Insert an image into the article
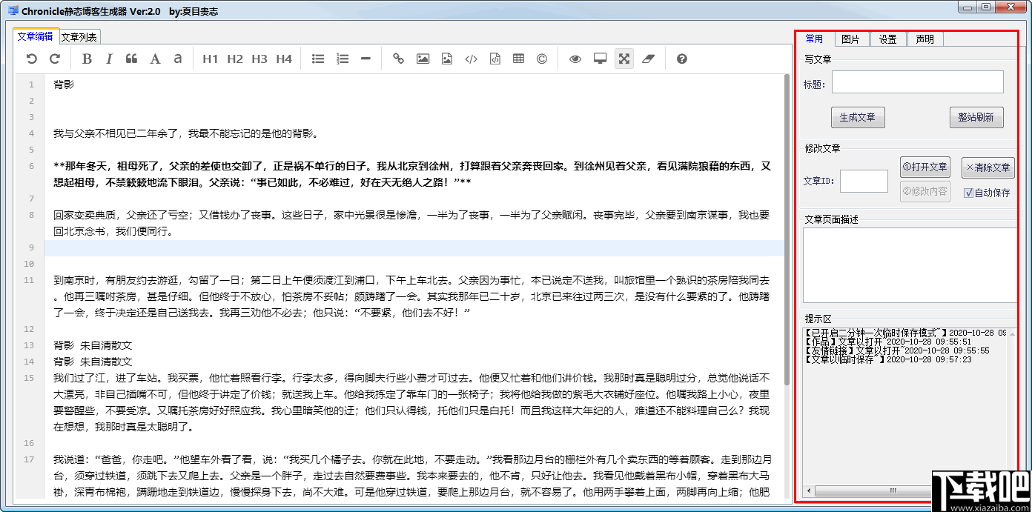The image size is (1032, 512). tap(423, 59)
